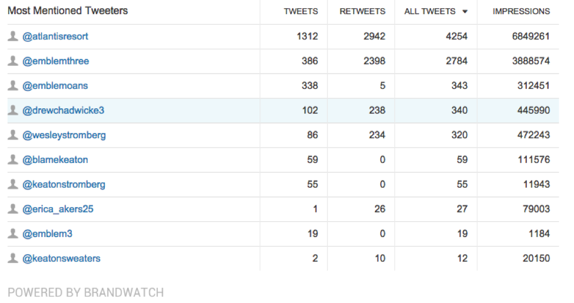
Task: Click the user icon beside @blamekeaton
Action: (13, 160)
